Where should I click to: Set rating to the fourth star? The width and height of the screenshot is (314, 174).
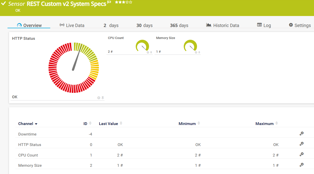pos(127,2)
